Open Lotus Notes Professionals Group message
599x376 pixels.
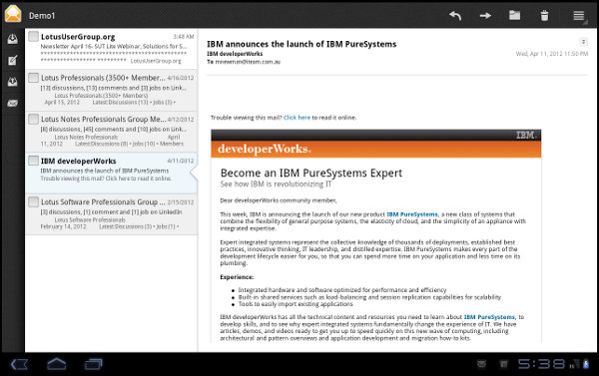pyautogui.click(x=111, y=132)
